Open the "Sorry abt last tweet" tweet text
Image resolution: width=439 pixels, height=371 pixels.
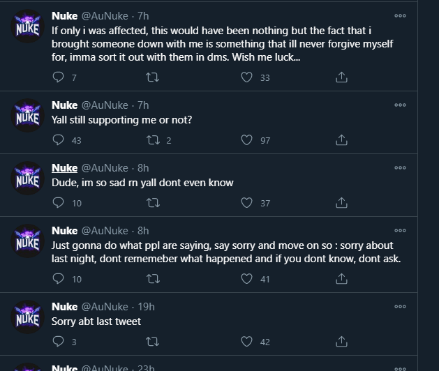click(x=96, y=321)
